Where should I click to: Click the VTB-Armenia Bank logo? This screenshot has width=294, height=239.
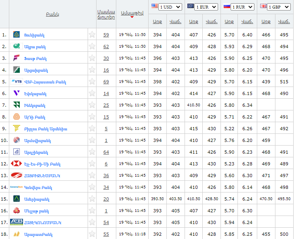[x=16, y=81]
